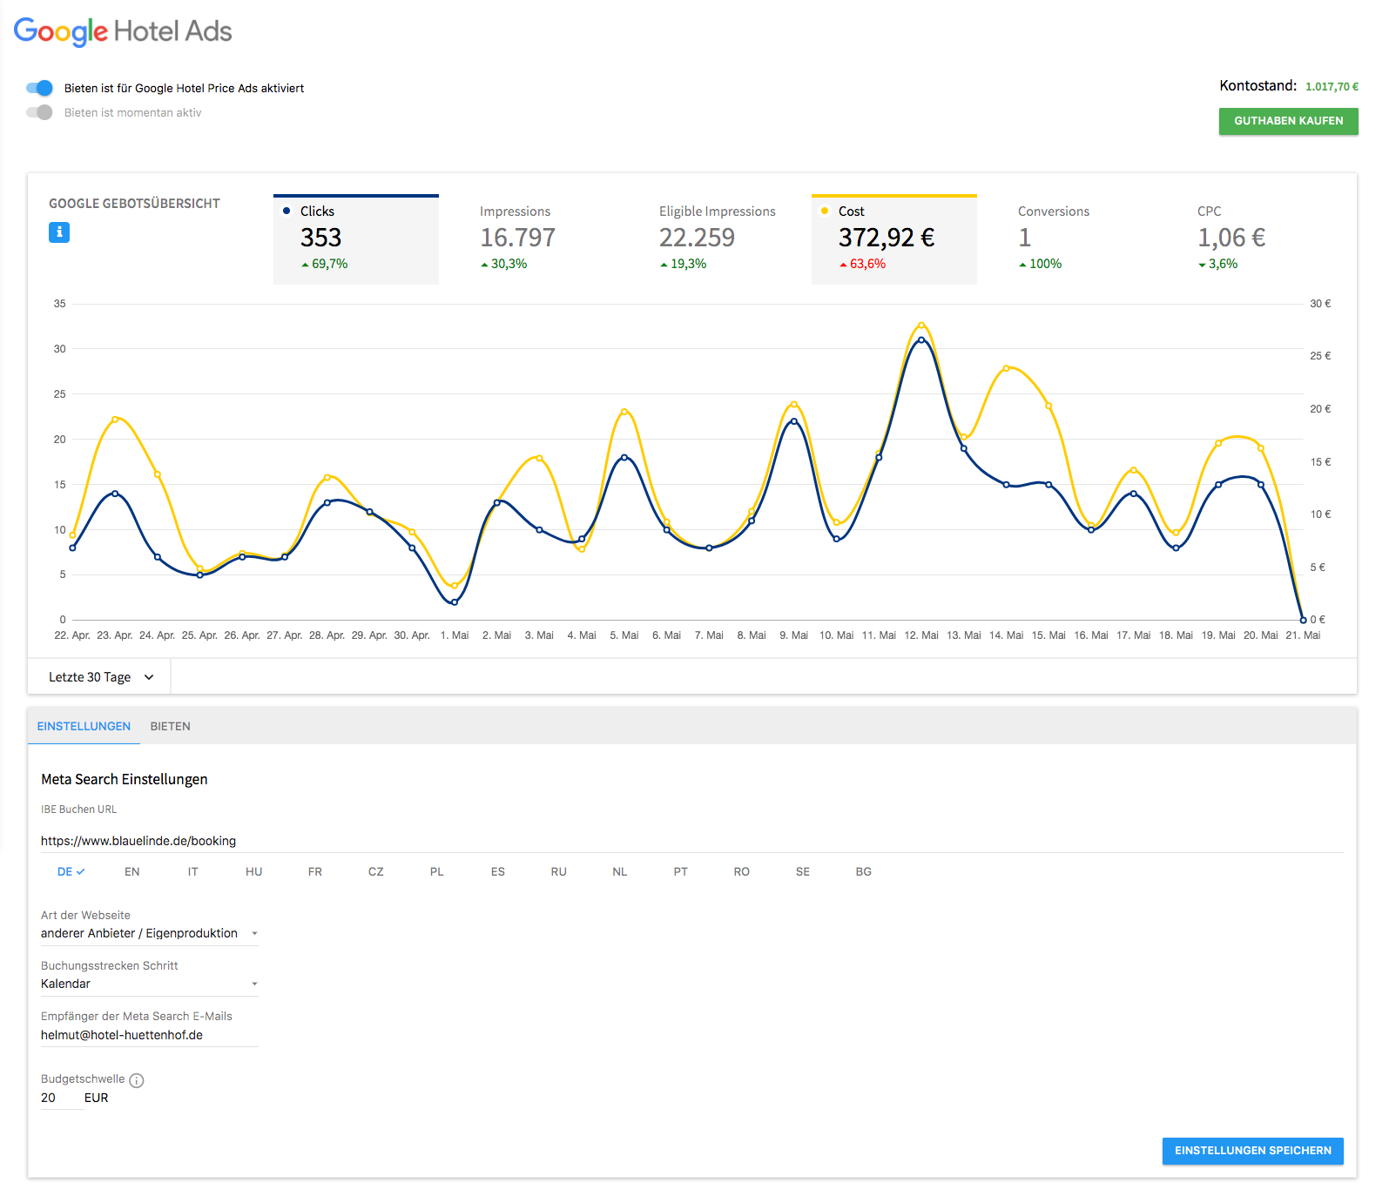The width and height of the screenshot is (1389, 1196).
Task: Switch to the Bieten tab
Action: coord(171,726)
